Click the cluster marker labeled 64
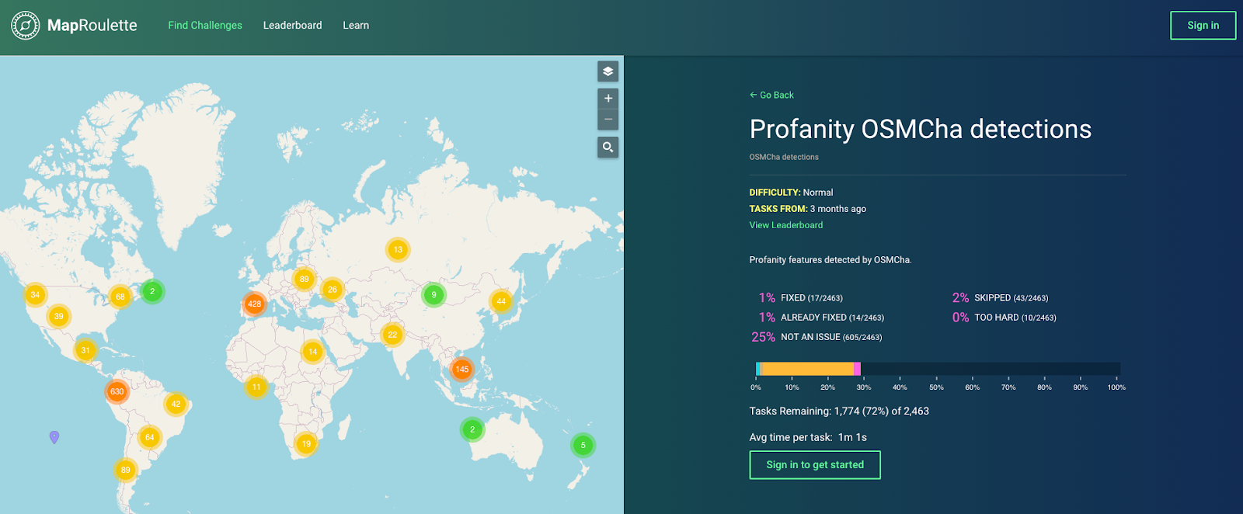The width and height of the screenshot is (1243, 514). (x=150, y=437)
